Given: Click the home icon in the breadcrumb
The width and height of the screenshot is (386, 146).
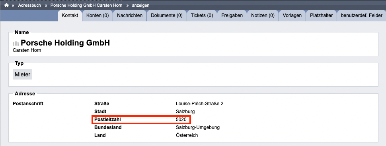Looking at the screenshot, I should pyautogui.click(x=6, y=5).
